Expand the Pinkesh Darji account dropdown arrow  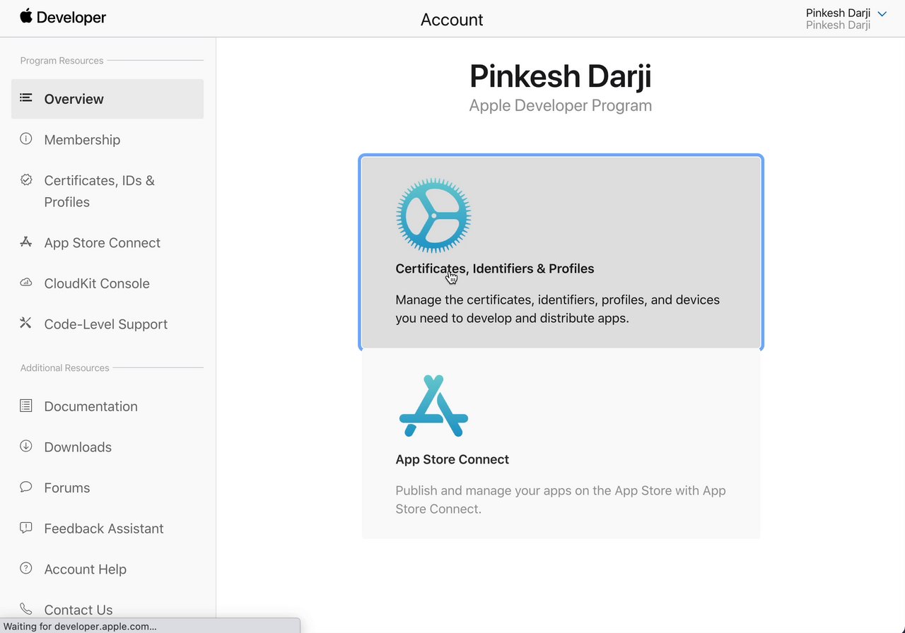tap(882, 14)
